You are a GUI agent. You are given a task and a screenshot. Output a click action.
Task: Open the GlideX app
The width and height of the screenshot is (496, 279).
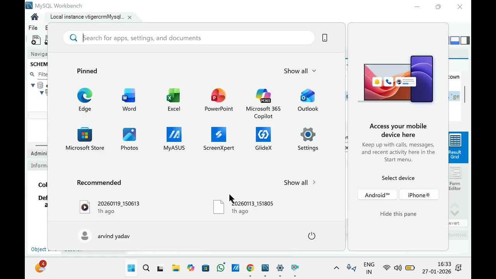[x=263, y=139]
